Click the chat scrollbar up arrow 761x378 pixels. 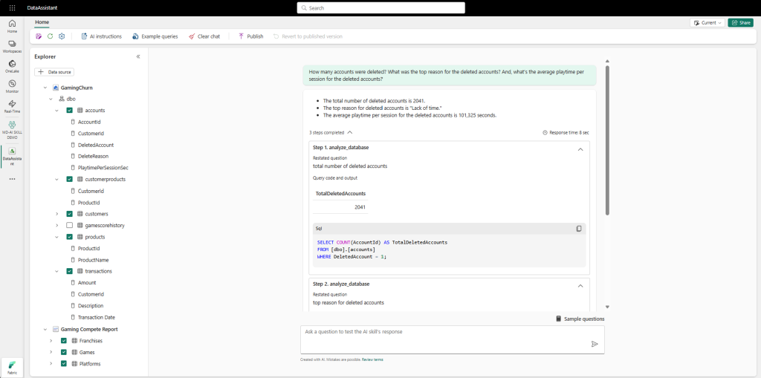(606, 61)
